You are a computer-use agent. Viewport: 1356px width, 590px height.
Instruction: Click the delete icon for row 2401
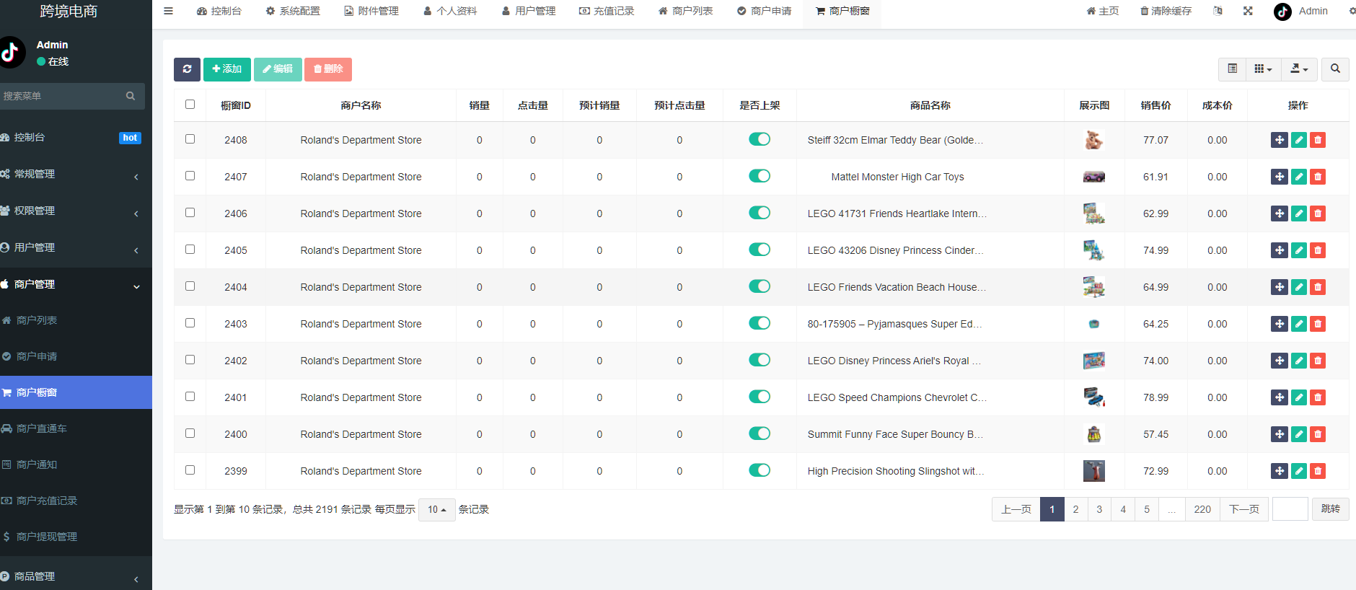pyautogui.click(x=1318, y=397)
